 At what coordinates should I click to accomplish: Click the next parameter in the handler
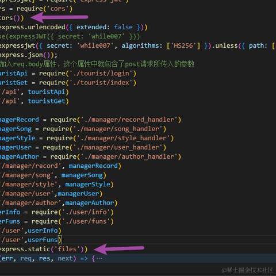(65, 258)
